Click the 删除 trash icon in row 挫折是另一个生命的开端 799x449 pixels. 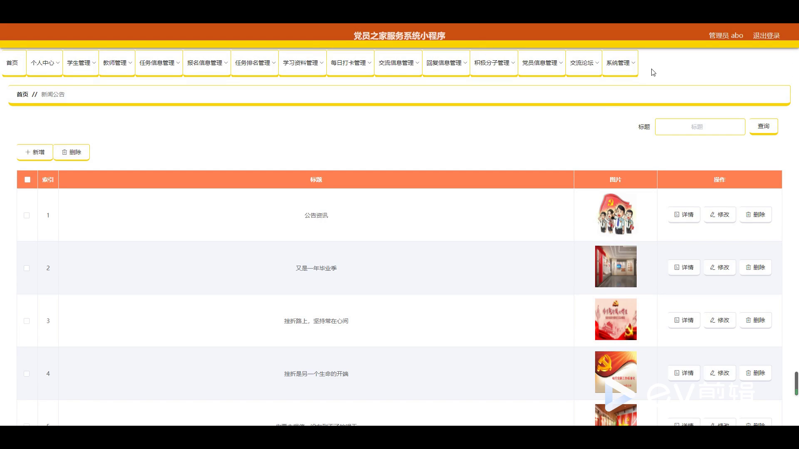tap(748, 373)
